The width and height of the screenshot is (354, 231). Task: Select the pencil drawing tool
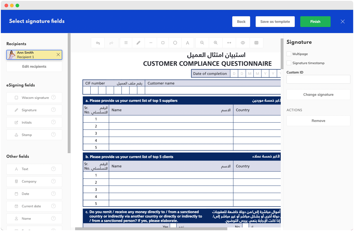point(138,43)
